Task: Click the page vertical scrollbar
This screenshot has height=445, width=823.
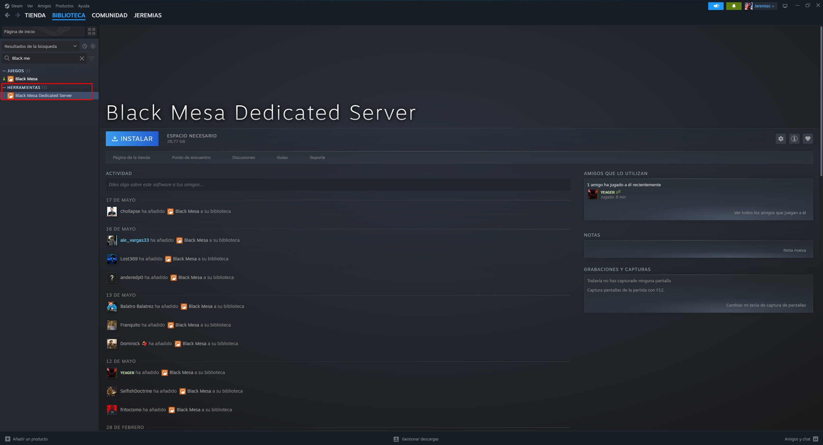Action: [821, 101]
